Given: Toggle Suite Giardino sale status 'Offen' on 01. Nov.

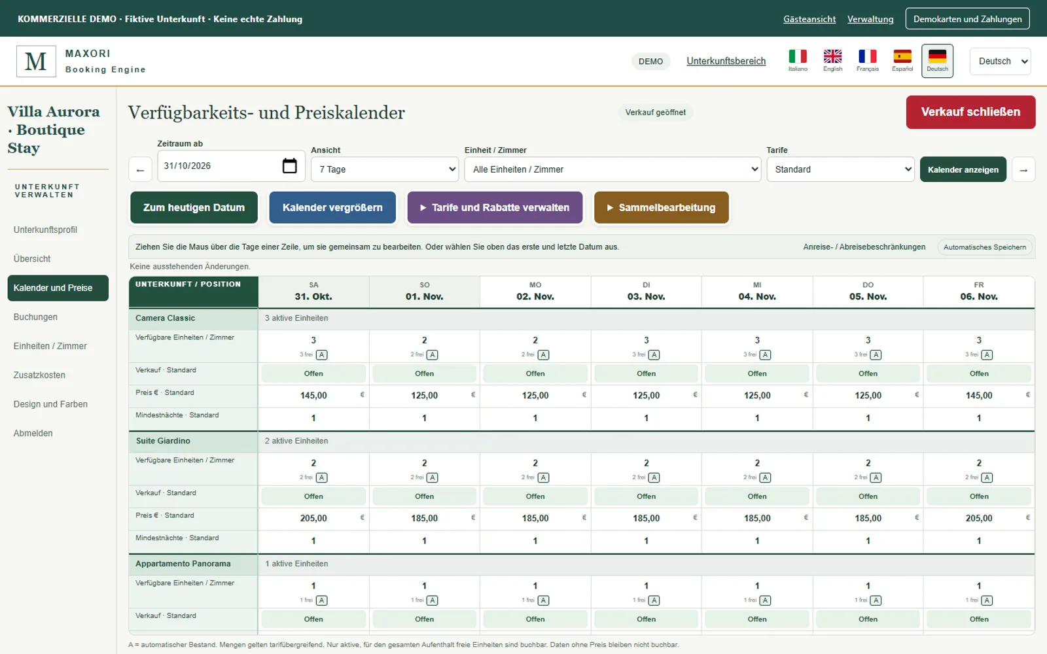Looking at the screenshot, I should coord(424,496).
